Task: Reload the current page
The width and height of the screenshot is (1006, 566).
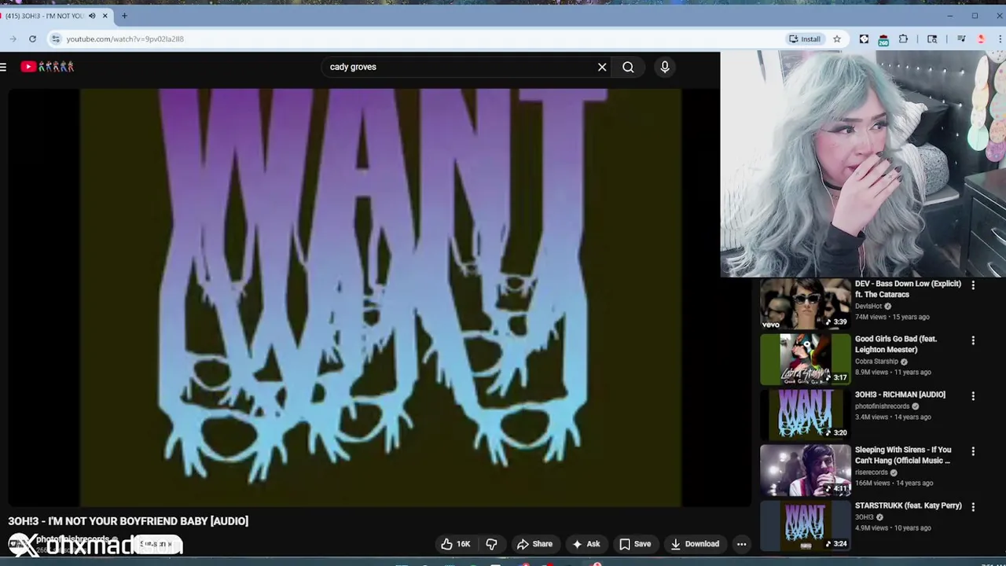Action: pyautogui.click(x=32, y=39)
